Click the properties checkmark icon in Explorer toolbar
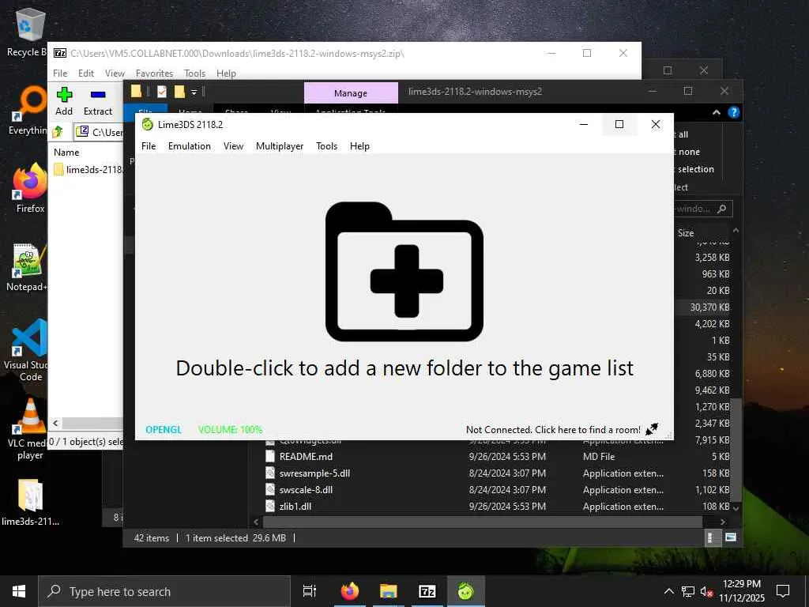Image resolution: width=809 pixels, height=607 pixels. click(x=162, y=92)
